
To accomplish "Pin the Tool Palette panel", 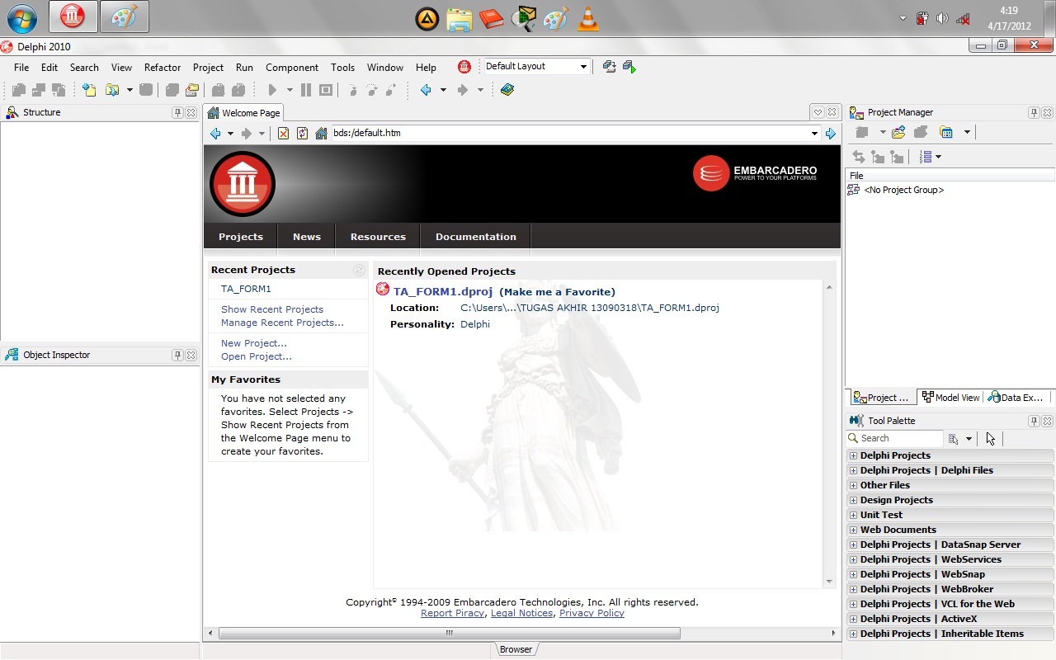I will coord(1034,421).
